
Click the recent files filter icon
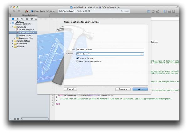coord(15,119)
